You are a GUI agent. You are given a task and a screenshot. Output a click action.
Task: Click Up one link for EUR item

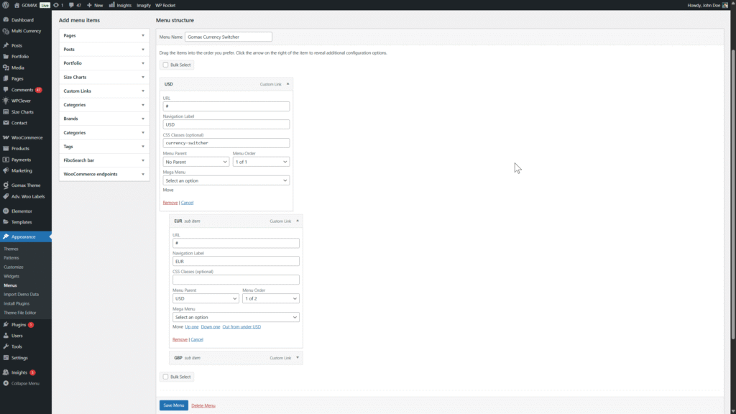[x=191, y=327]
